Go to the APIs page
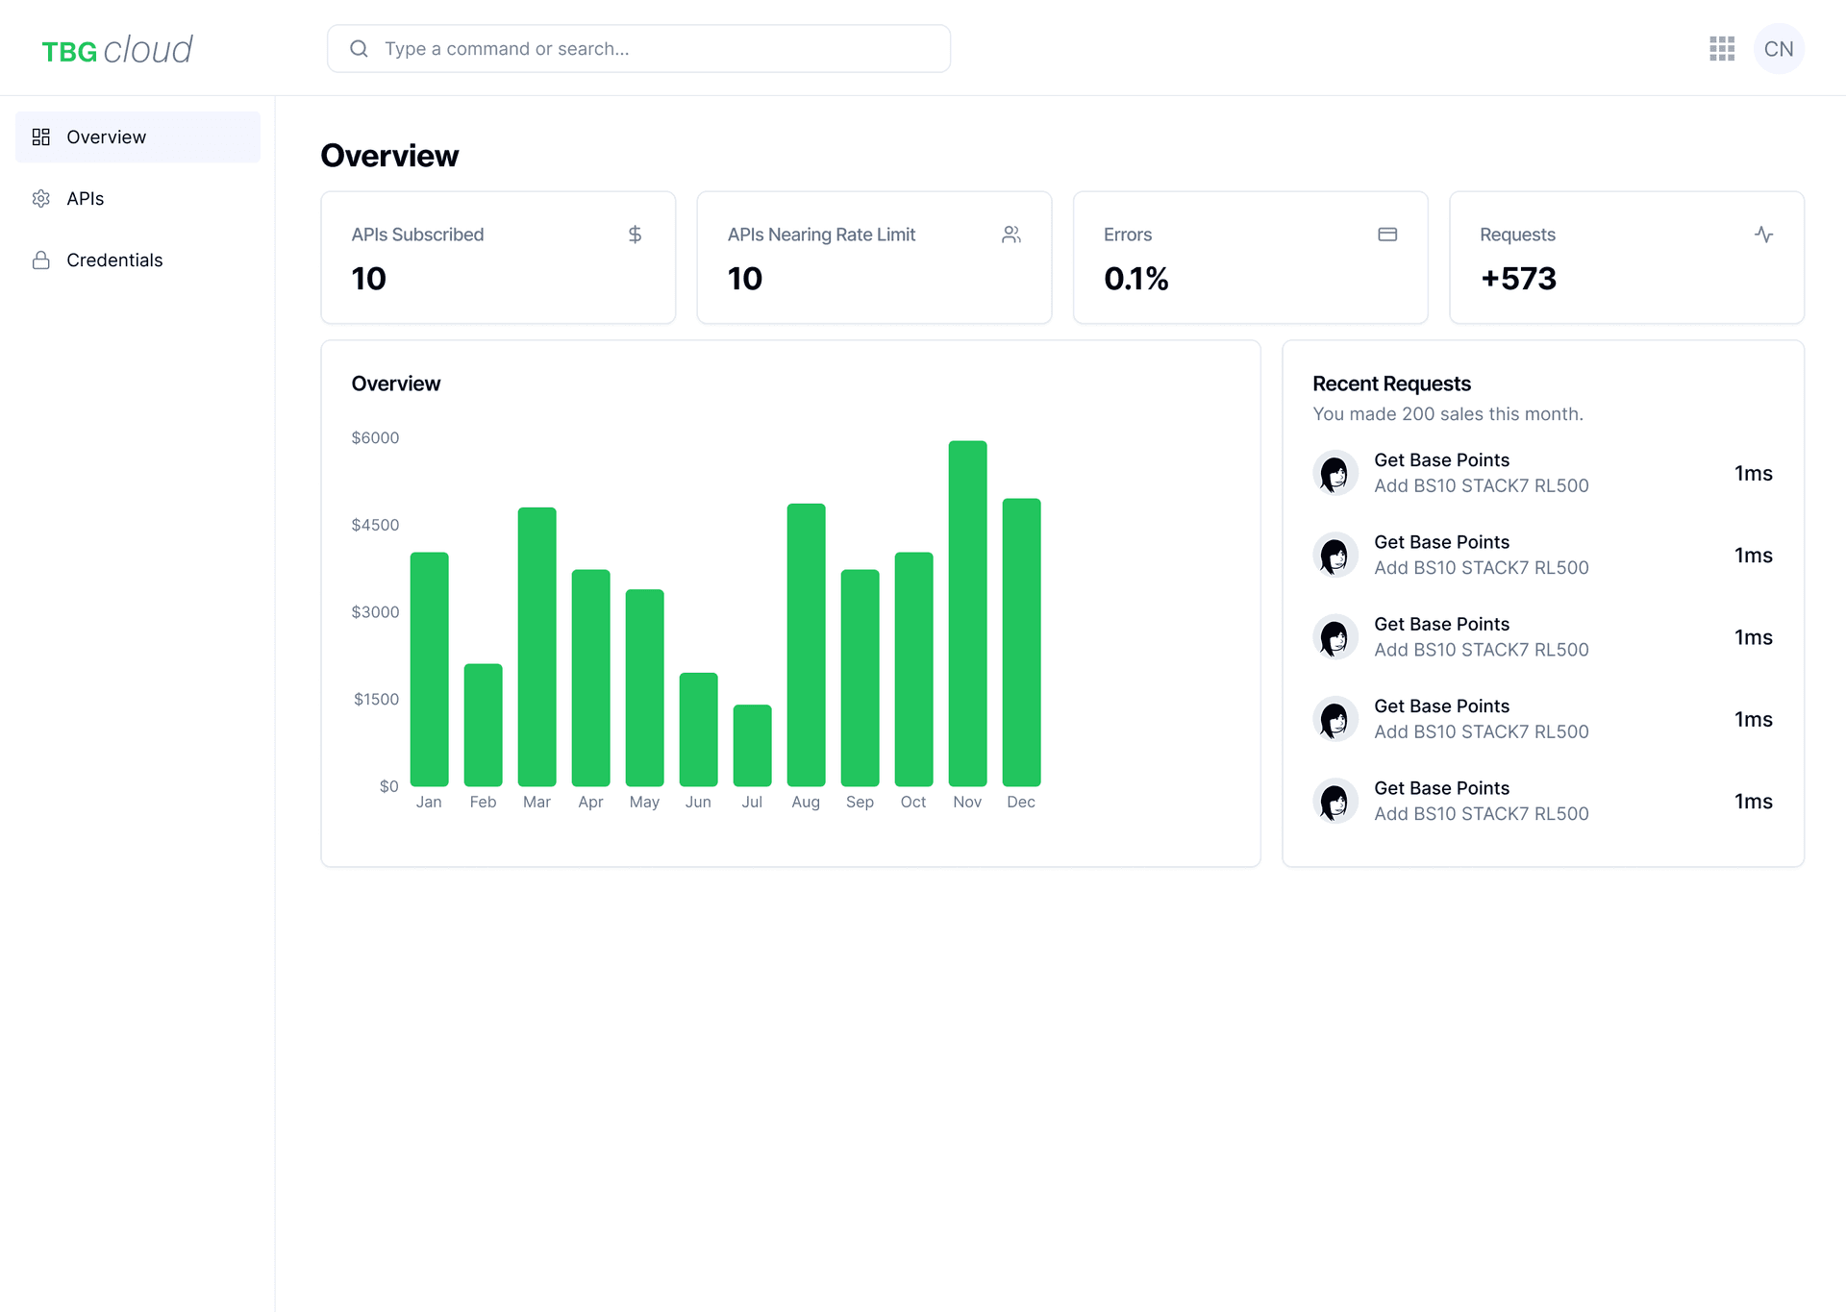Image resolution: width=1846 pixels, height=1312 pixels. [86, 199]
